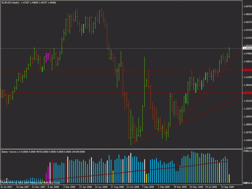Click the 19 Jul 2009 date label
The width and height of the screenshot is (252, 189).
211,187
